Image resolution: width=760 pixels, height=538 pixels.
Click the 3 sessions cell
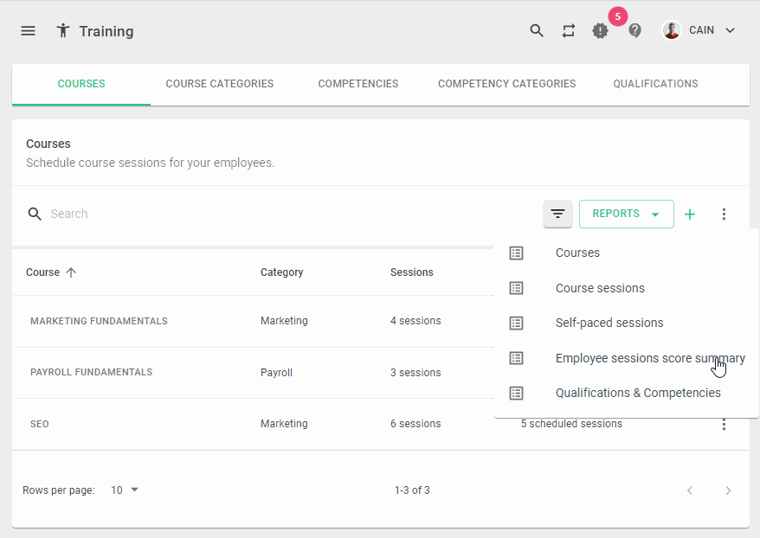(415, 373)
